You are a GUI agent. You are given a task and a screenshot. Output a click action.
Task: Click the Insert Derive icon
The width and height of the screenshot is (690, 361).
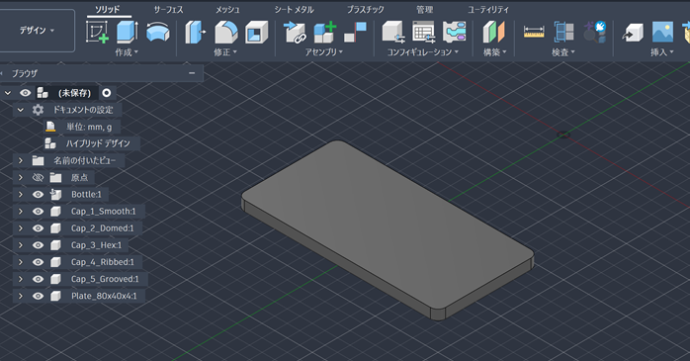(x=633, y=32)
